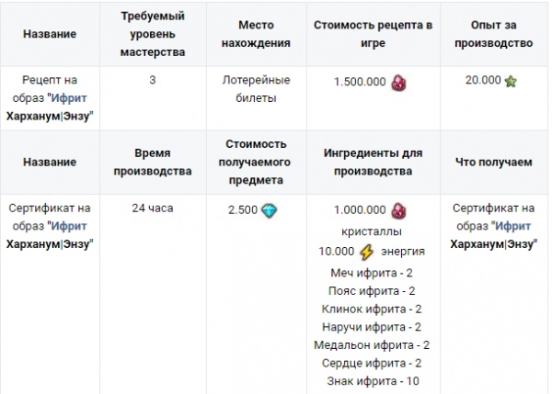Click the green star icon beside 20.000
This screenshot has height=394, width=552.
click(x=511, y=81)
